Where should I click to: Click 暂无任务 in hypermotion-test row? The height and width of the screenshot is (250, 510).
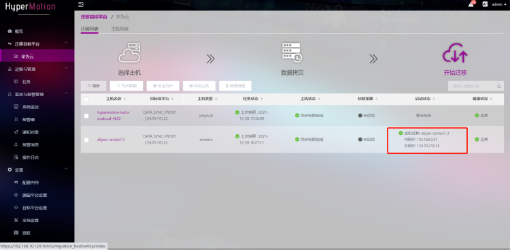[x=424, y=115]
